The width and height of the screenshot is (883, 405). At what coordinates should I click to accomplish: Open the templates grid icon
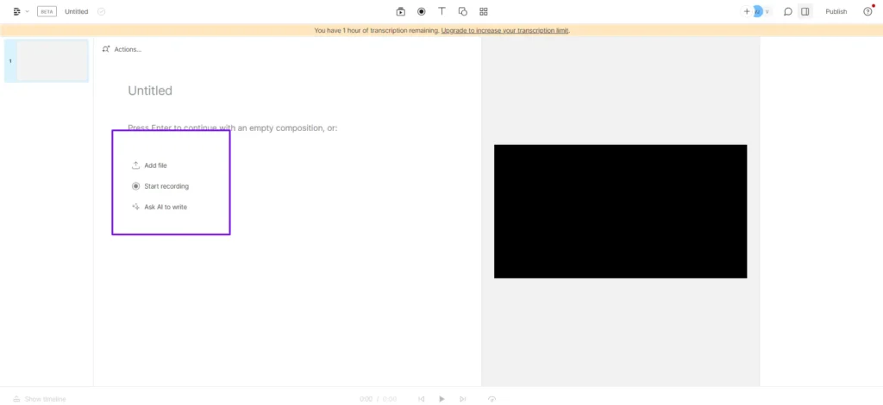pos(484,11)
